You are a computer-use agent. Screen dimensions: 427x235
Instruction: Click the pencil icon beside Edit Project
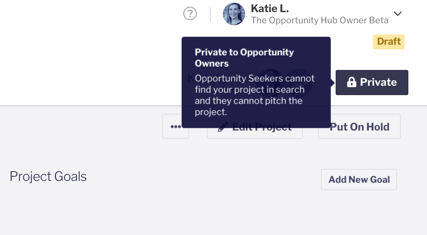pos(223,127)
